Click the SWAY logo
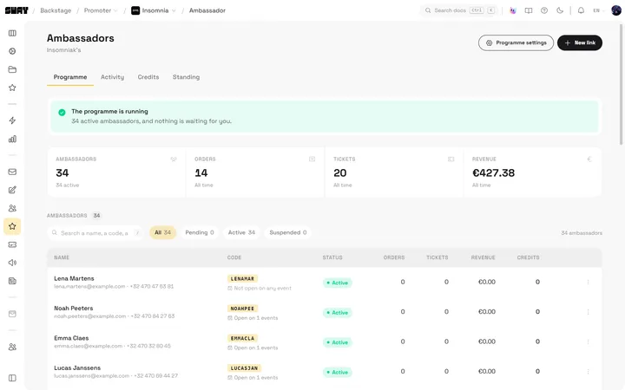The image size is (625, 390). [x=16, y=10]
